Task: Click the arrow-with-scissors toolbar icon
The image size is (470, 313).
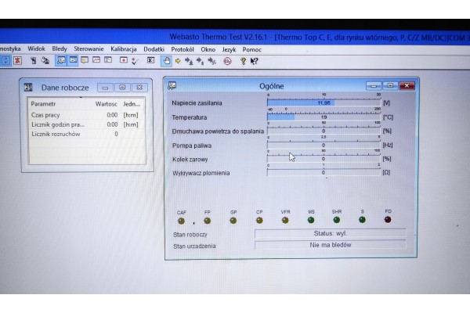Action: (212, 61)
